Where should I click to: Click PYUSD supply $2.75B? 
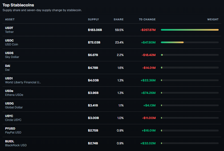point(93,131)
